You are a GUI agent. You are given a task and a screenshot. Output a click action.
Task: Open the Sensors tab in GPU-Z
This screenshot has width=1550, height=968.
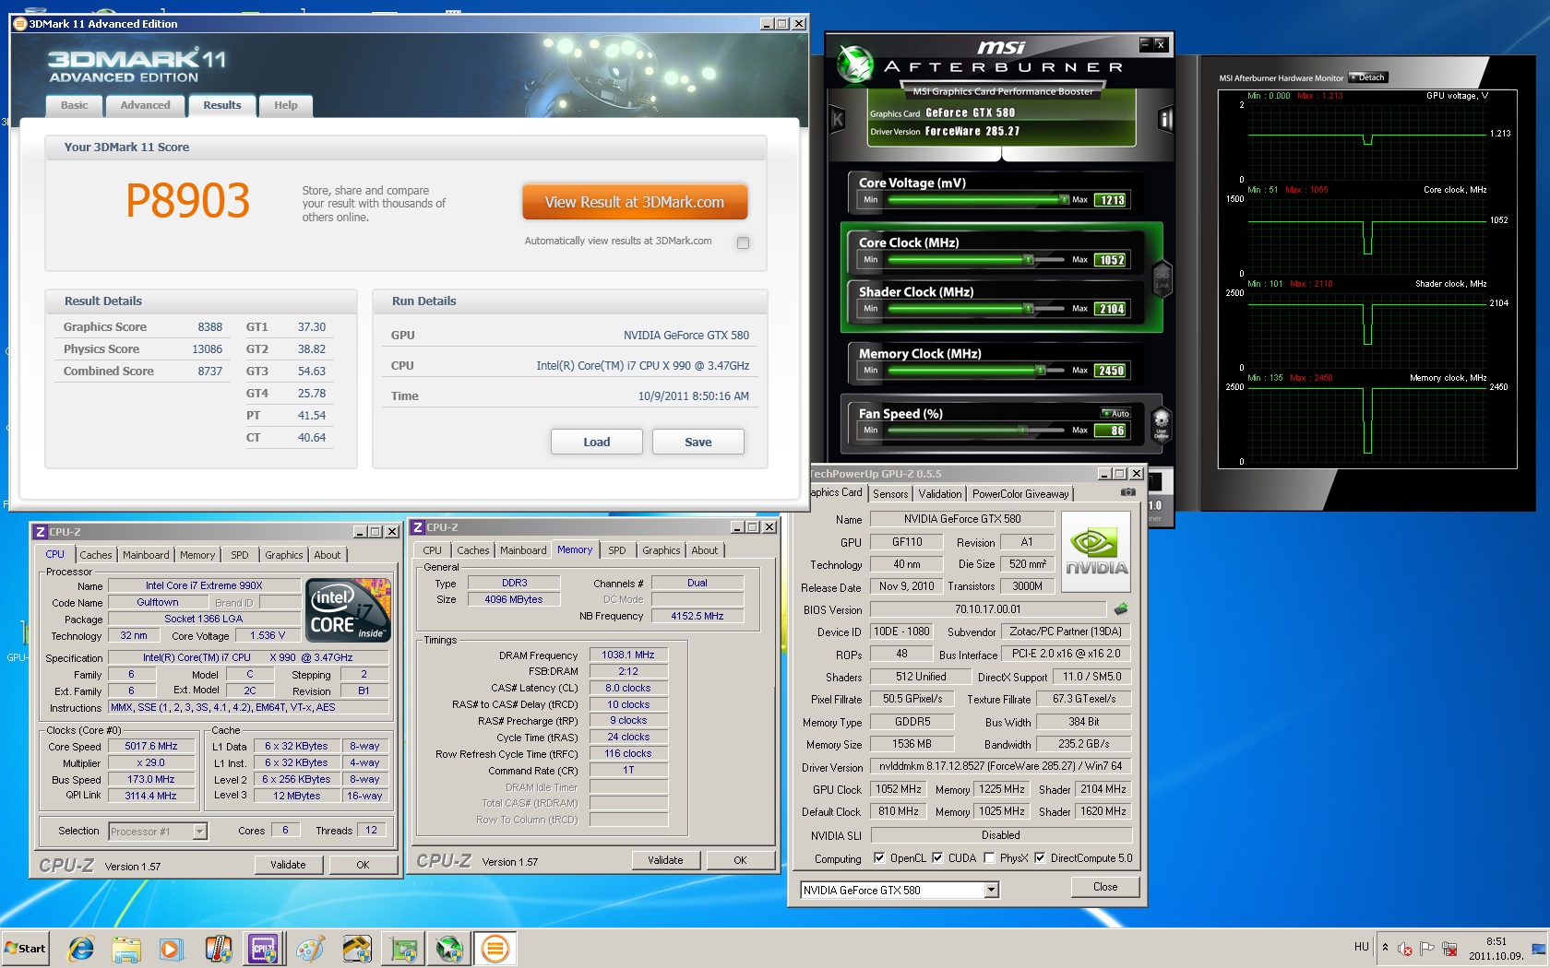tap(890, 494)
